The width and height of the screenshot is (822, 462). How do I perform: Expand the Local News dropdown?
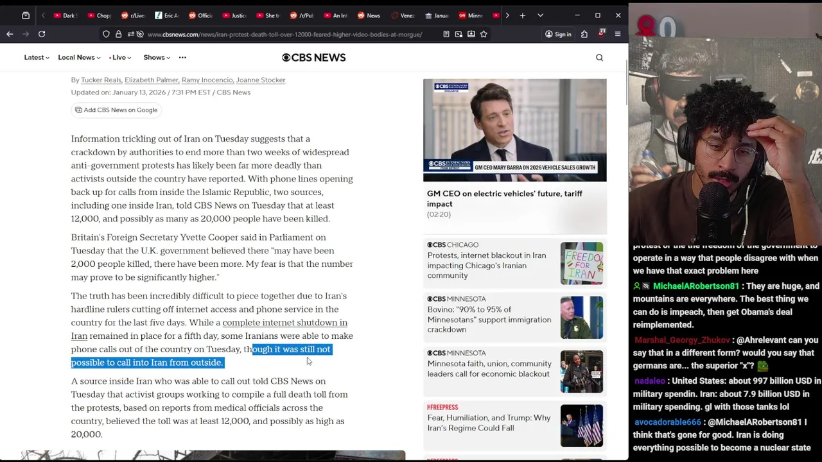(79, 58)
